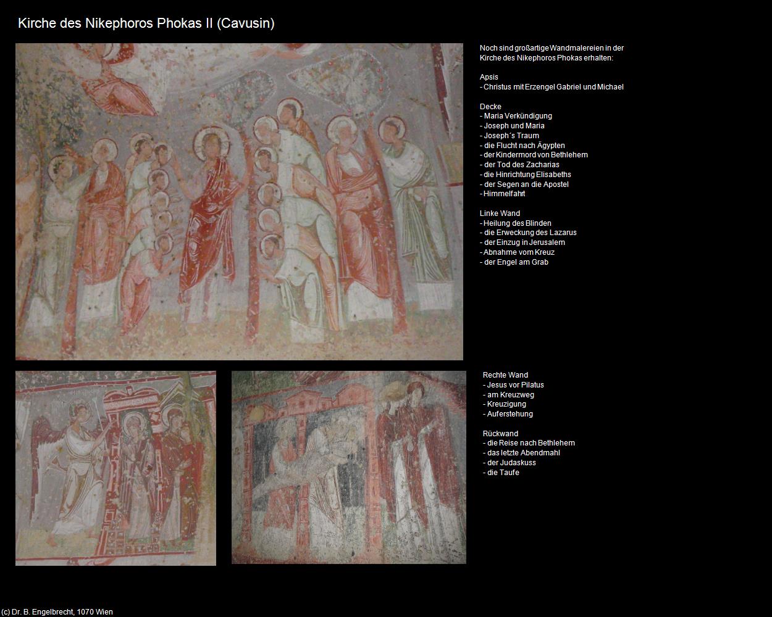Select 'Jesus vor Pilatus' entry
Screen dimensions: 772x617
pos(513,385)
